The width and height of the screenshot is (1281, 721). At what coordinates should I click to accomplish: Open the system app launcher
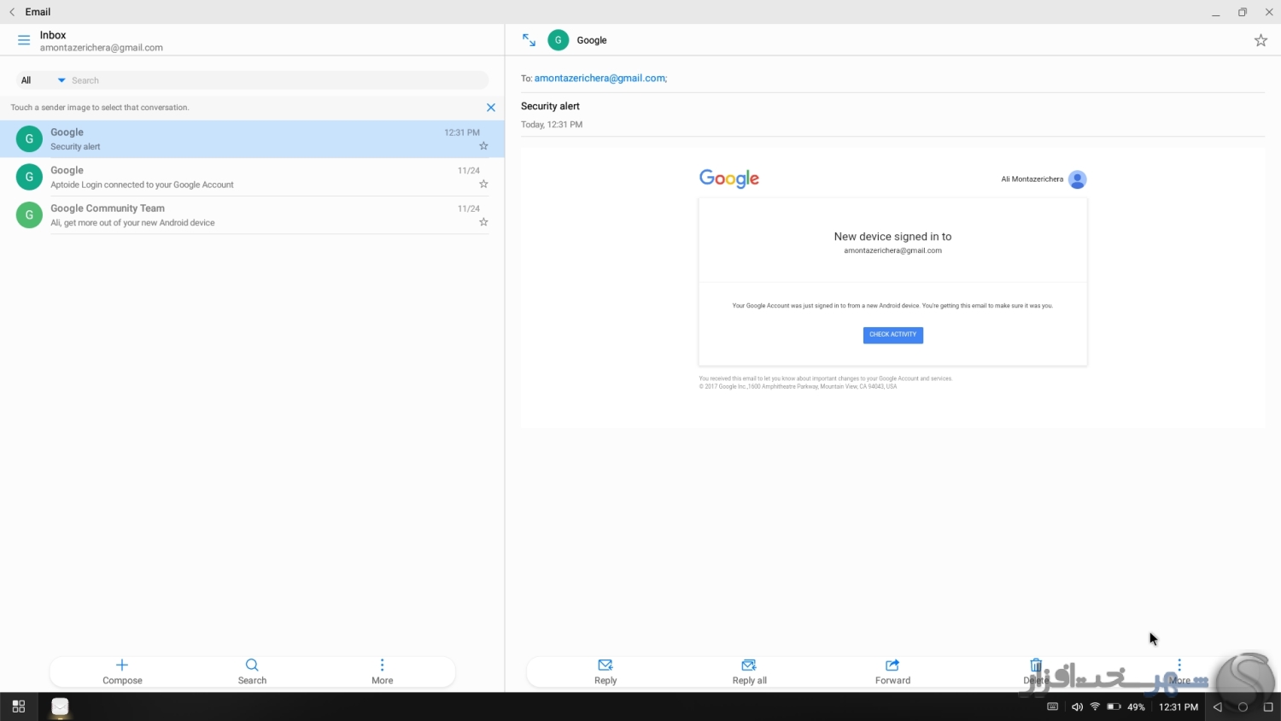click(x=19, y=706)
